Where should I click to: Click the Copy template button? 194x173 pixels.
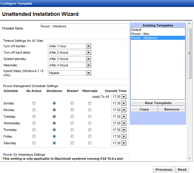(x=144, y=109)
